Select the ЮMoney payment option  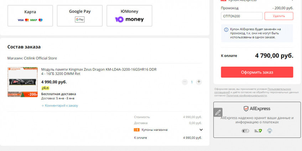(129, 16)
